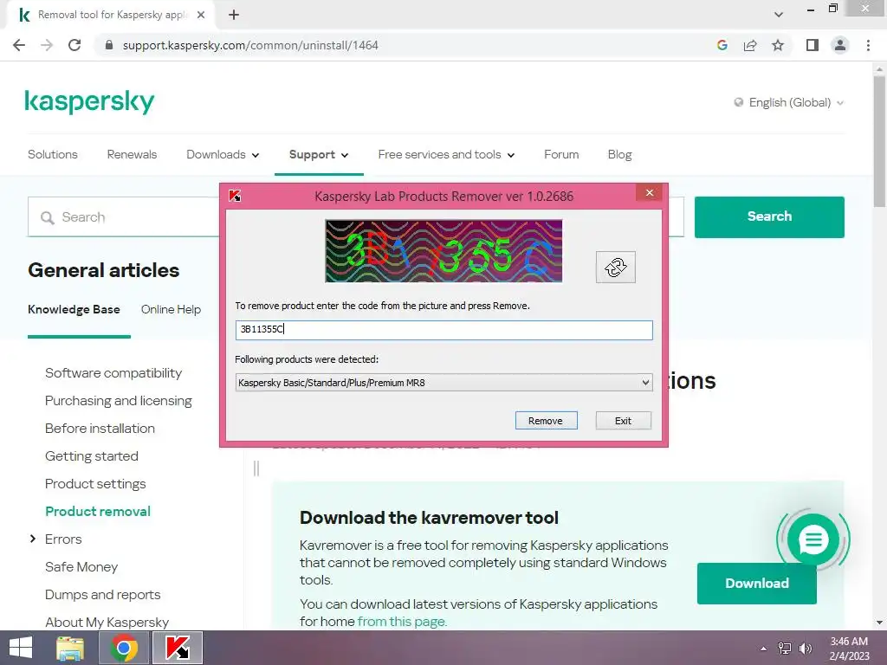
Task: Click Chrome icon on taskbar
Action: point(124,648)
